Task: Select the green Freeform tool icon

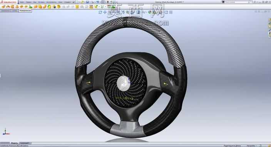Action: (31, 7)
